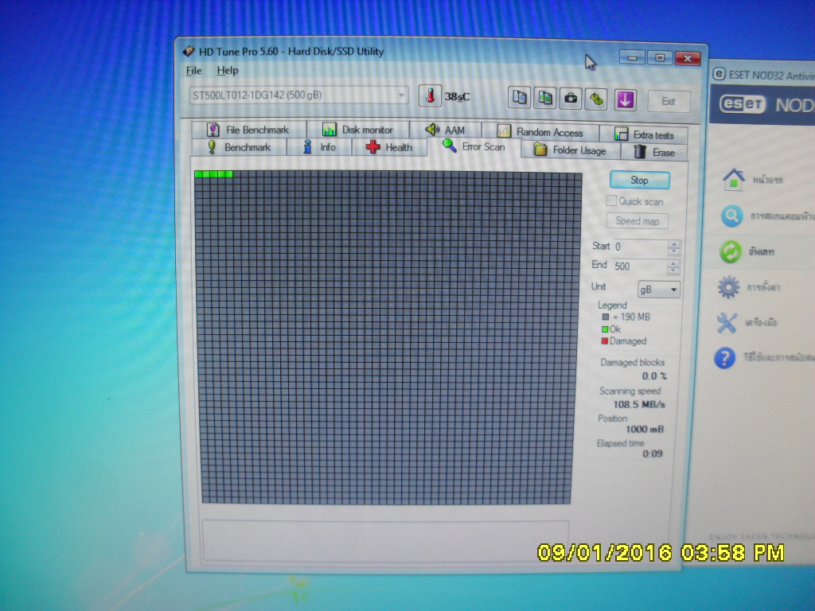Decrease the Start value with down arrow
Image resolution: width=815 pixels, height=611 pixels.
(x=673, y=251)
